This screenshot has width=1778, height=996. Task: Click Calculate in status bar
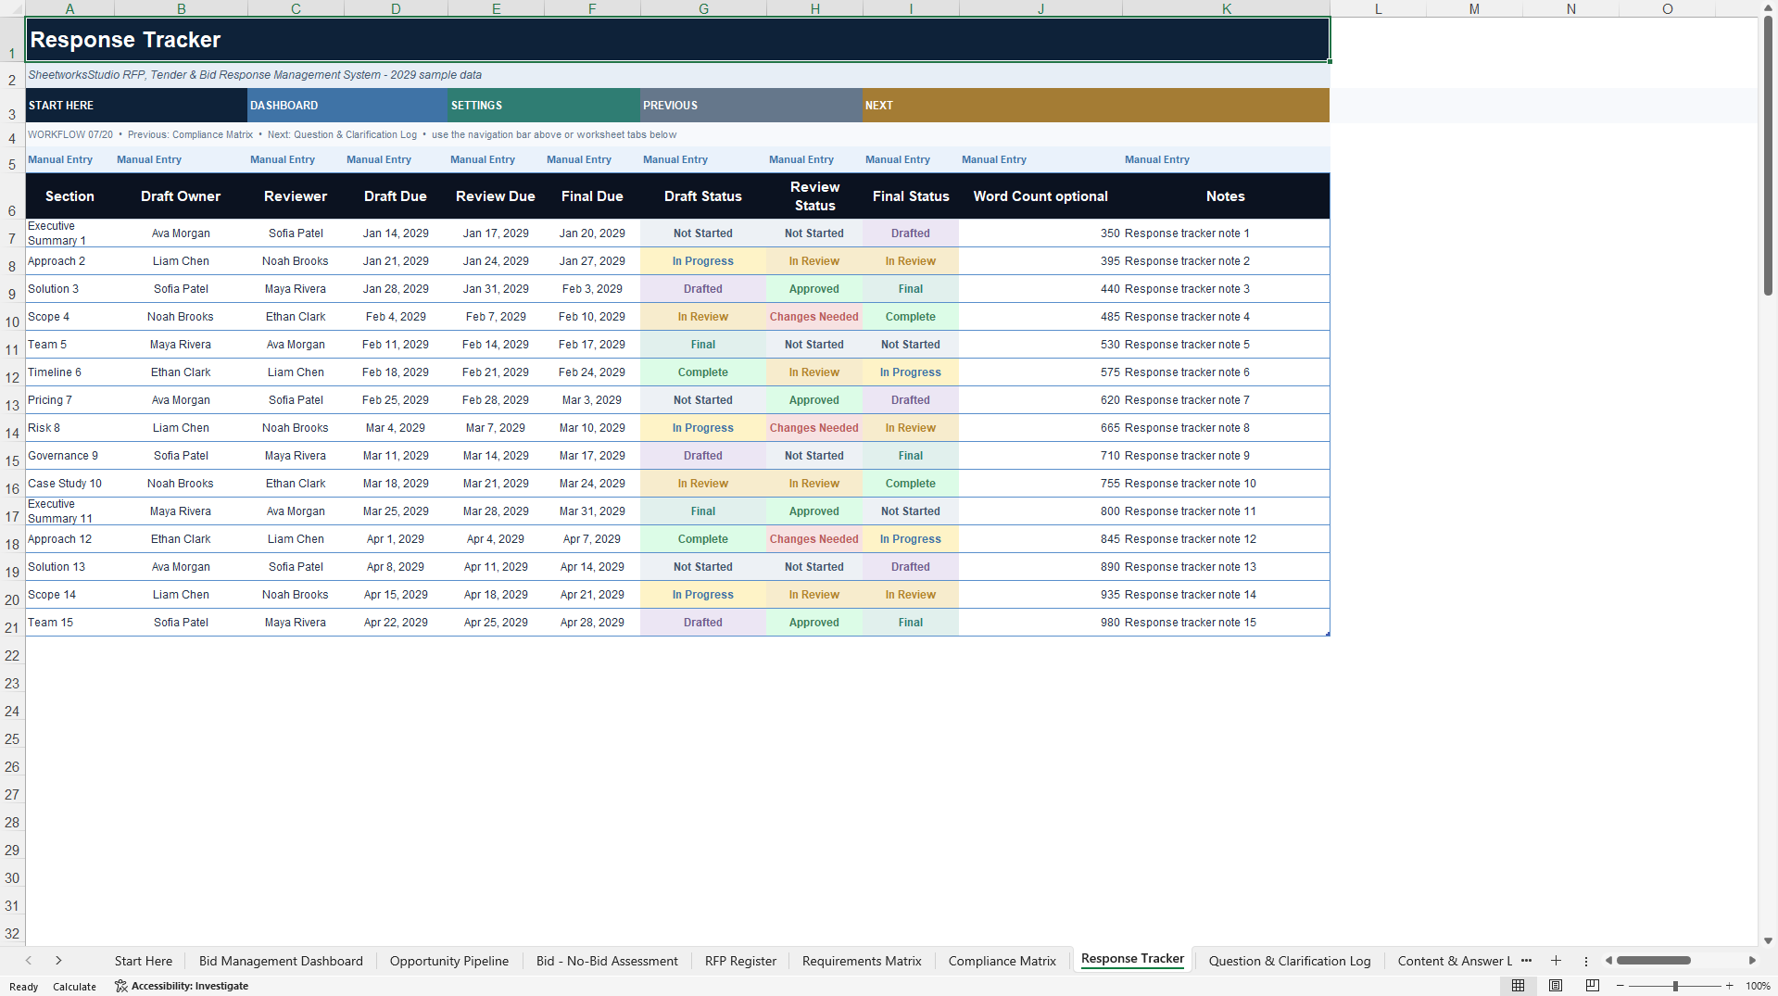[x=74, y=987]
